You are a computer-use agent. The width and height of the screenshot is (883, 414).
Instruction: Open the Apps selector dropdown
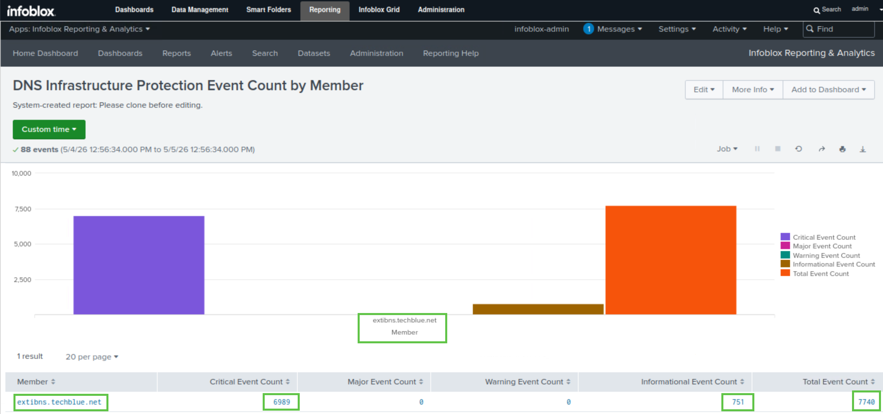point(79,29)
